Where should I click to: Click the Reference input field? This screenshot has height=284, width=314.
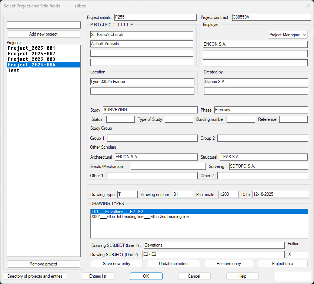point(293,119)
